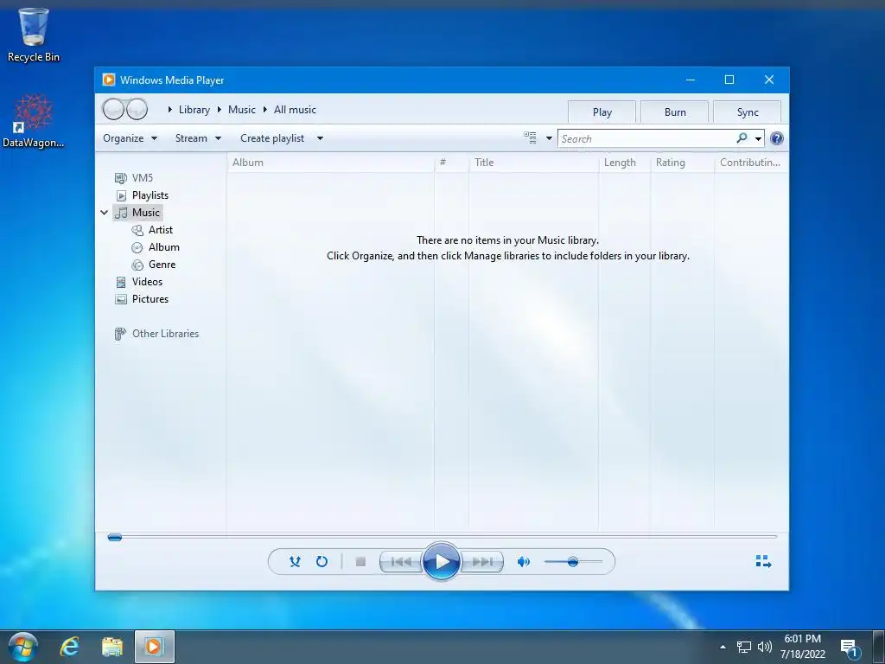Mute the sound with the speaker icon
This screenshot has width=885, height=664.
tap(523, 561)
